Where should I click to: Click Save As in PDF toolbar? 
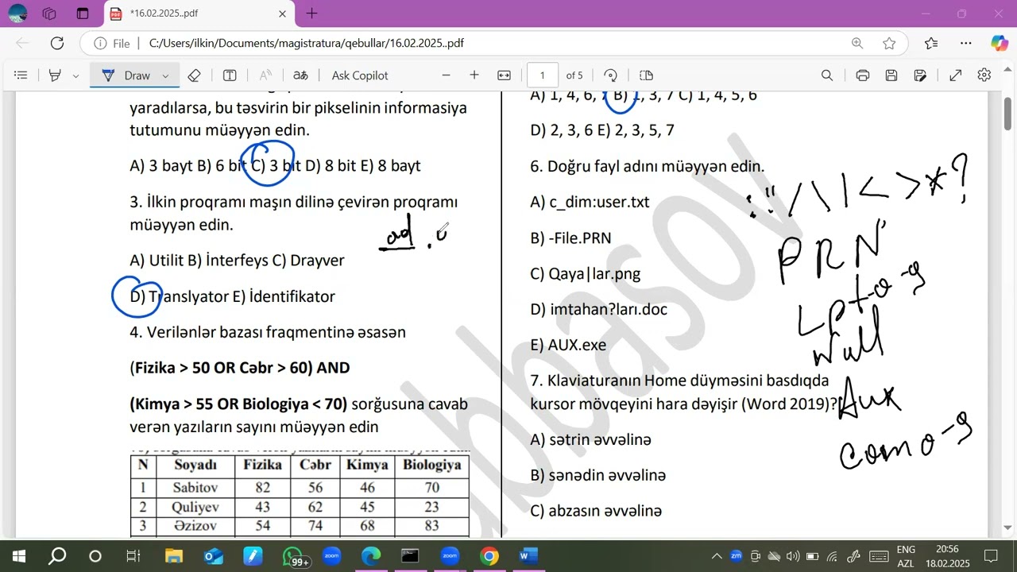(x=920, y=75)
